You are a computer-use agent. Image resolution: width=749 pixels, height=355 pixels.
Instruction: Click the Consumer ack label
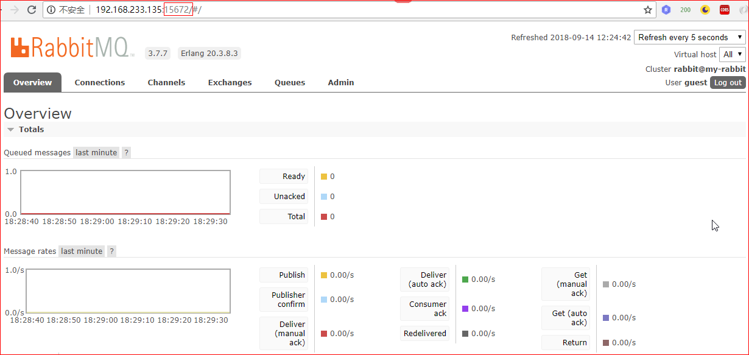425,309
